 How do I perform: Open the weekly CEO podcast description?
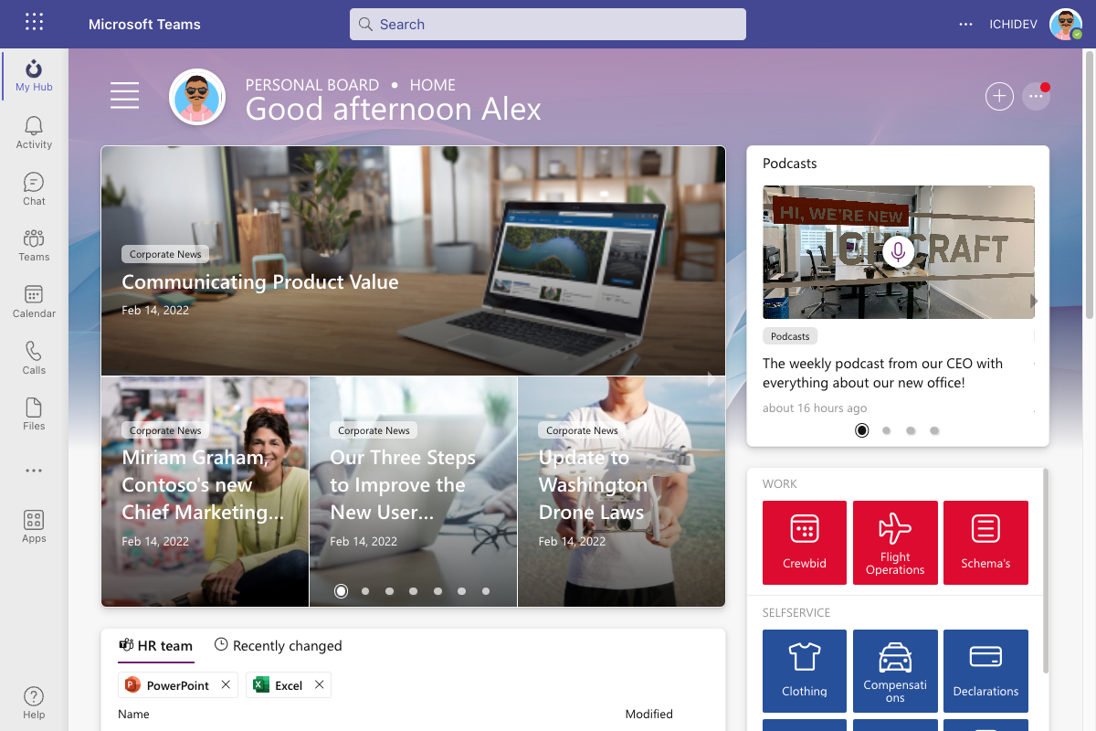[882, 373]
